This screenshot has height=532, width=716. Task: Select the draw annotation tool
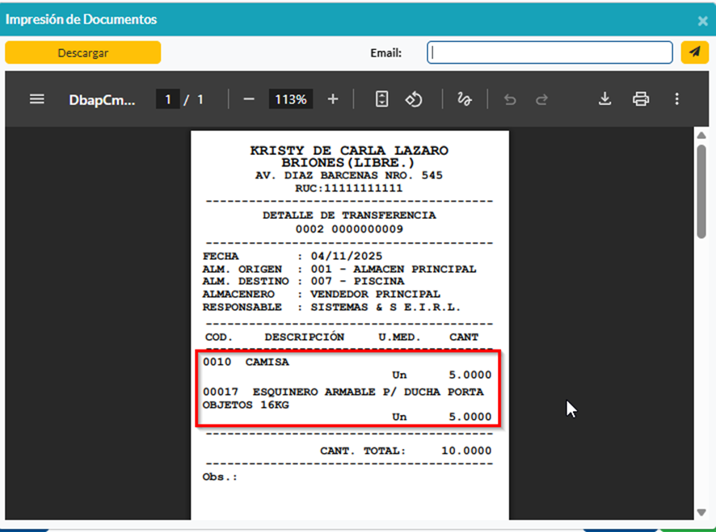click(x=464, y=99)
